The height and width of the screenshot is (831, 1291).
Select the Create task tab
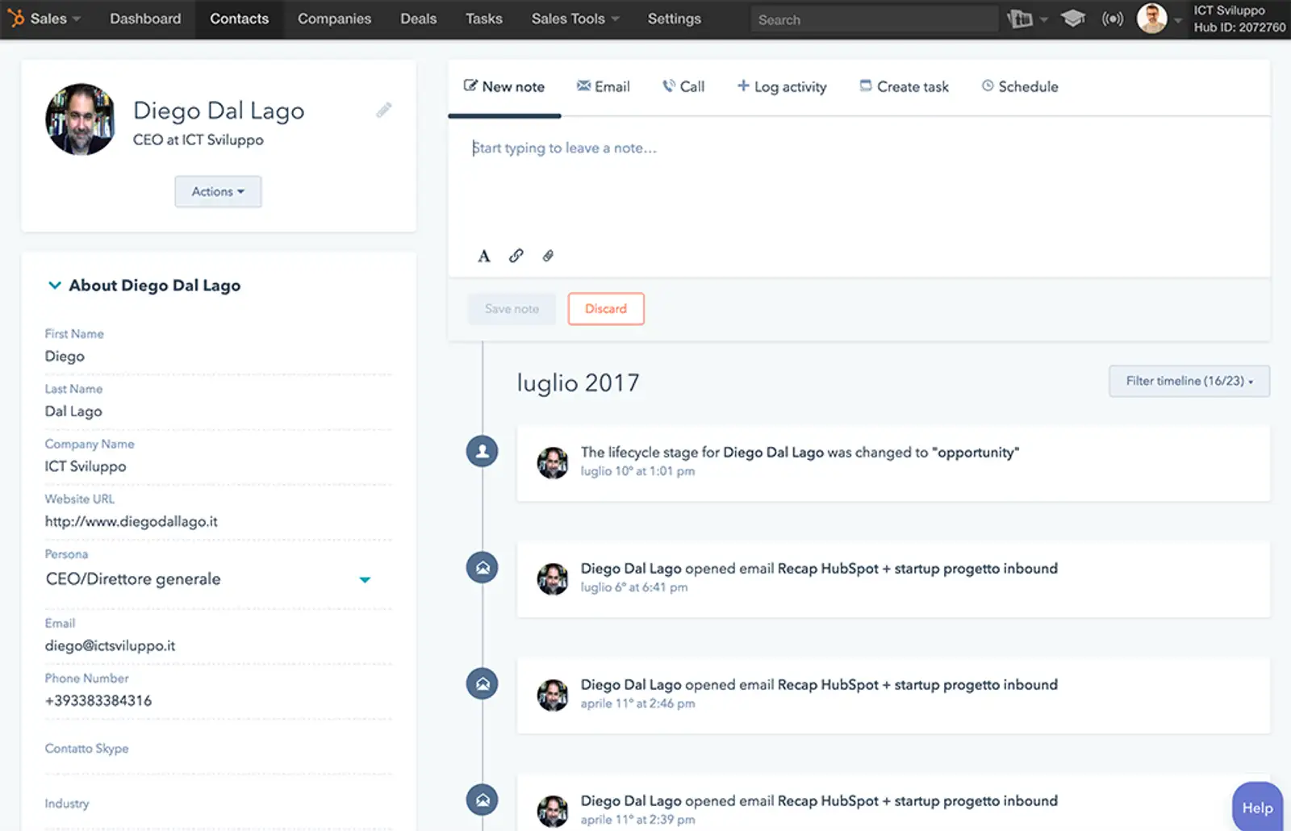(904, 86)
